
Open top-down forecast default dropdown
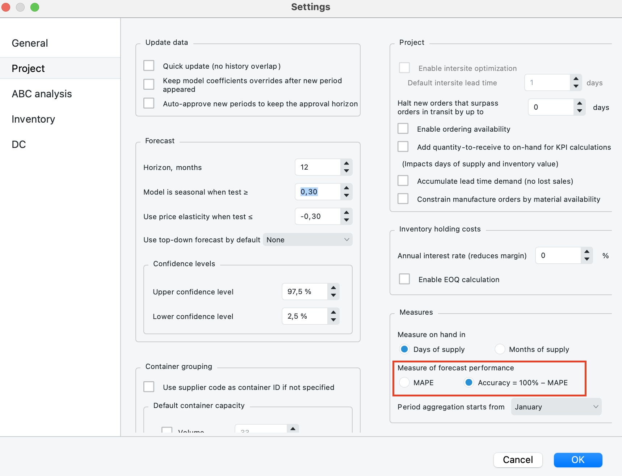point(308,239)
